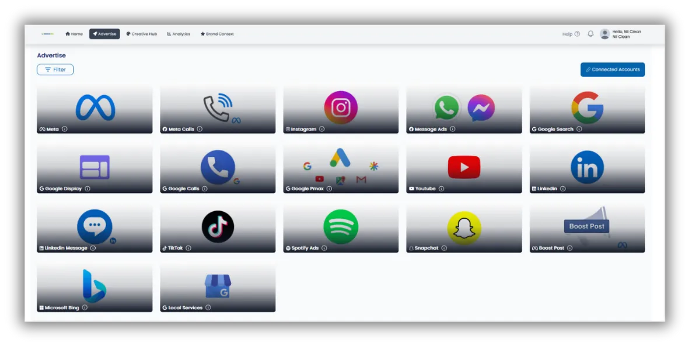
Task: View info icon beside Spotify Ads
Action: point(324,248)
